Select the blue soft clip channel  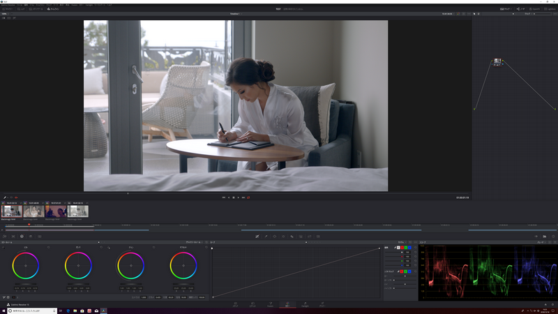tap(409, 271)
